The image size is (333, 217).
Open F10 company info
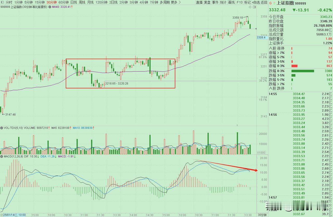(x=239, y=2)
